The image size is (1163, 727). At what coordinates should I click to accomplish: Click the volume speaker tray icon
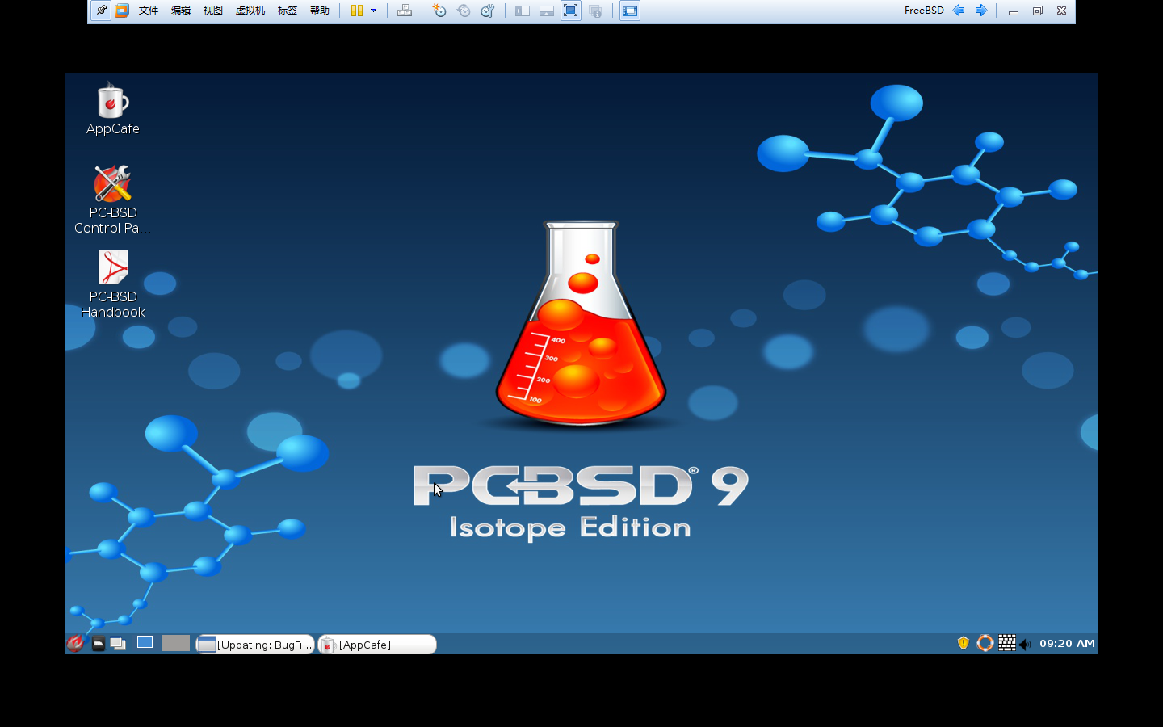coord(1025,644)
